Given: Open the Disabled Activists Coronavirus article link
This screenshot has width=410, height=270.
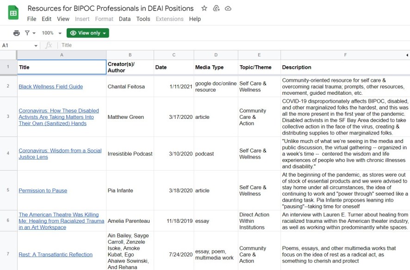Looking at the screenshot, I should [x=59, y=117].
